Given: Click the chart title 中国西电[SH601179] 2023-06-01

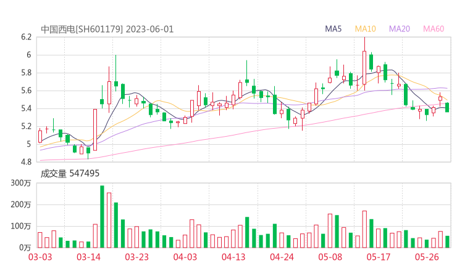Looking at the screenshot, I should 107,30.
